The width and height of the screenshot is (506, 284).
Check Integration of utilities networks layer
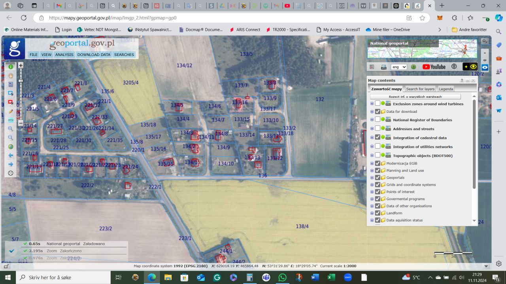click(x=378, y=146)
